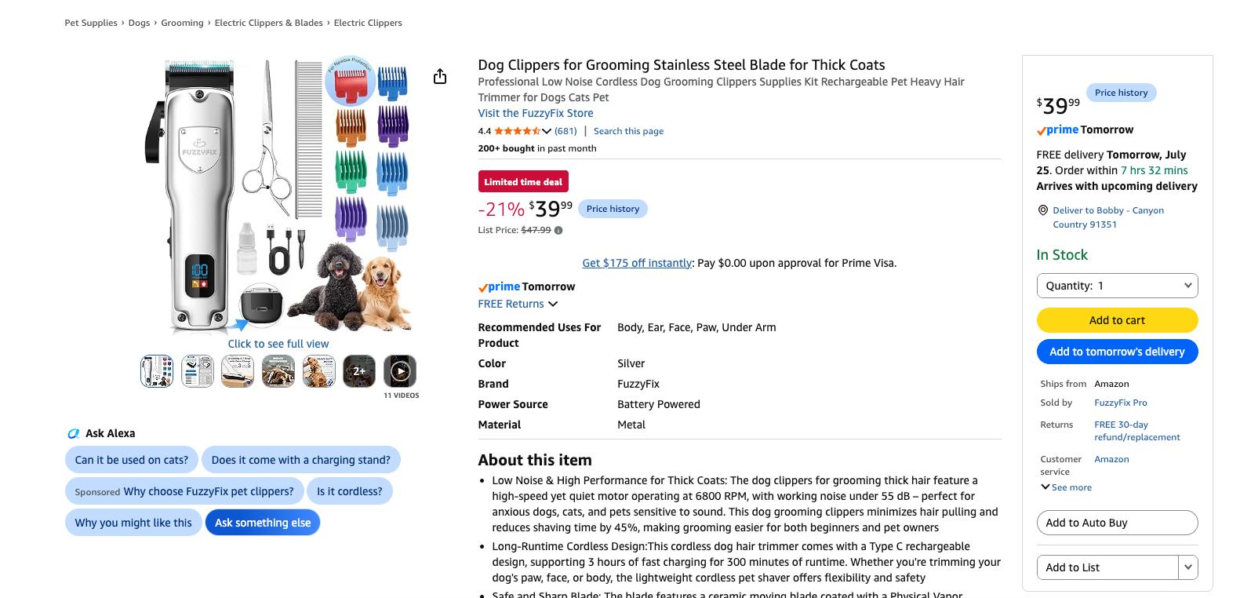
Task: Go to Grooming breadcrumb category
Action: [182, 23]
